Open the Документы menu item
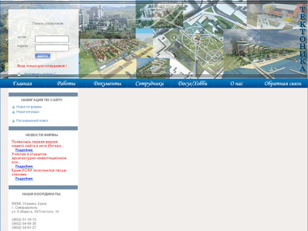 point(107,83)
